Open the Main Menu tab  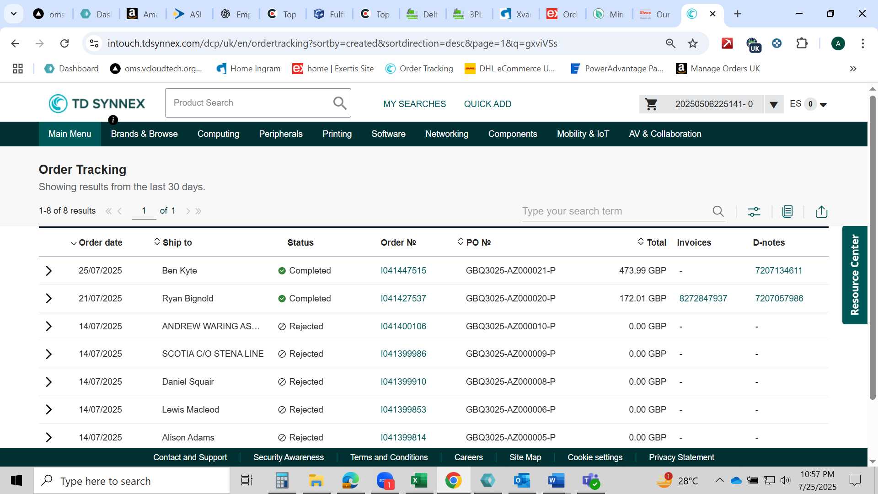point(70,134)
